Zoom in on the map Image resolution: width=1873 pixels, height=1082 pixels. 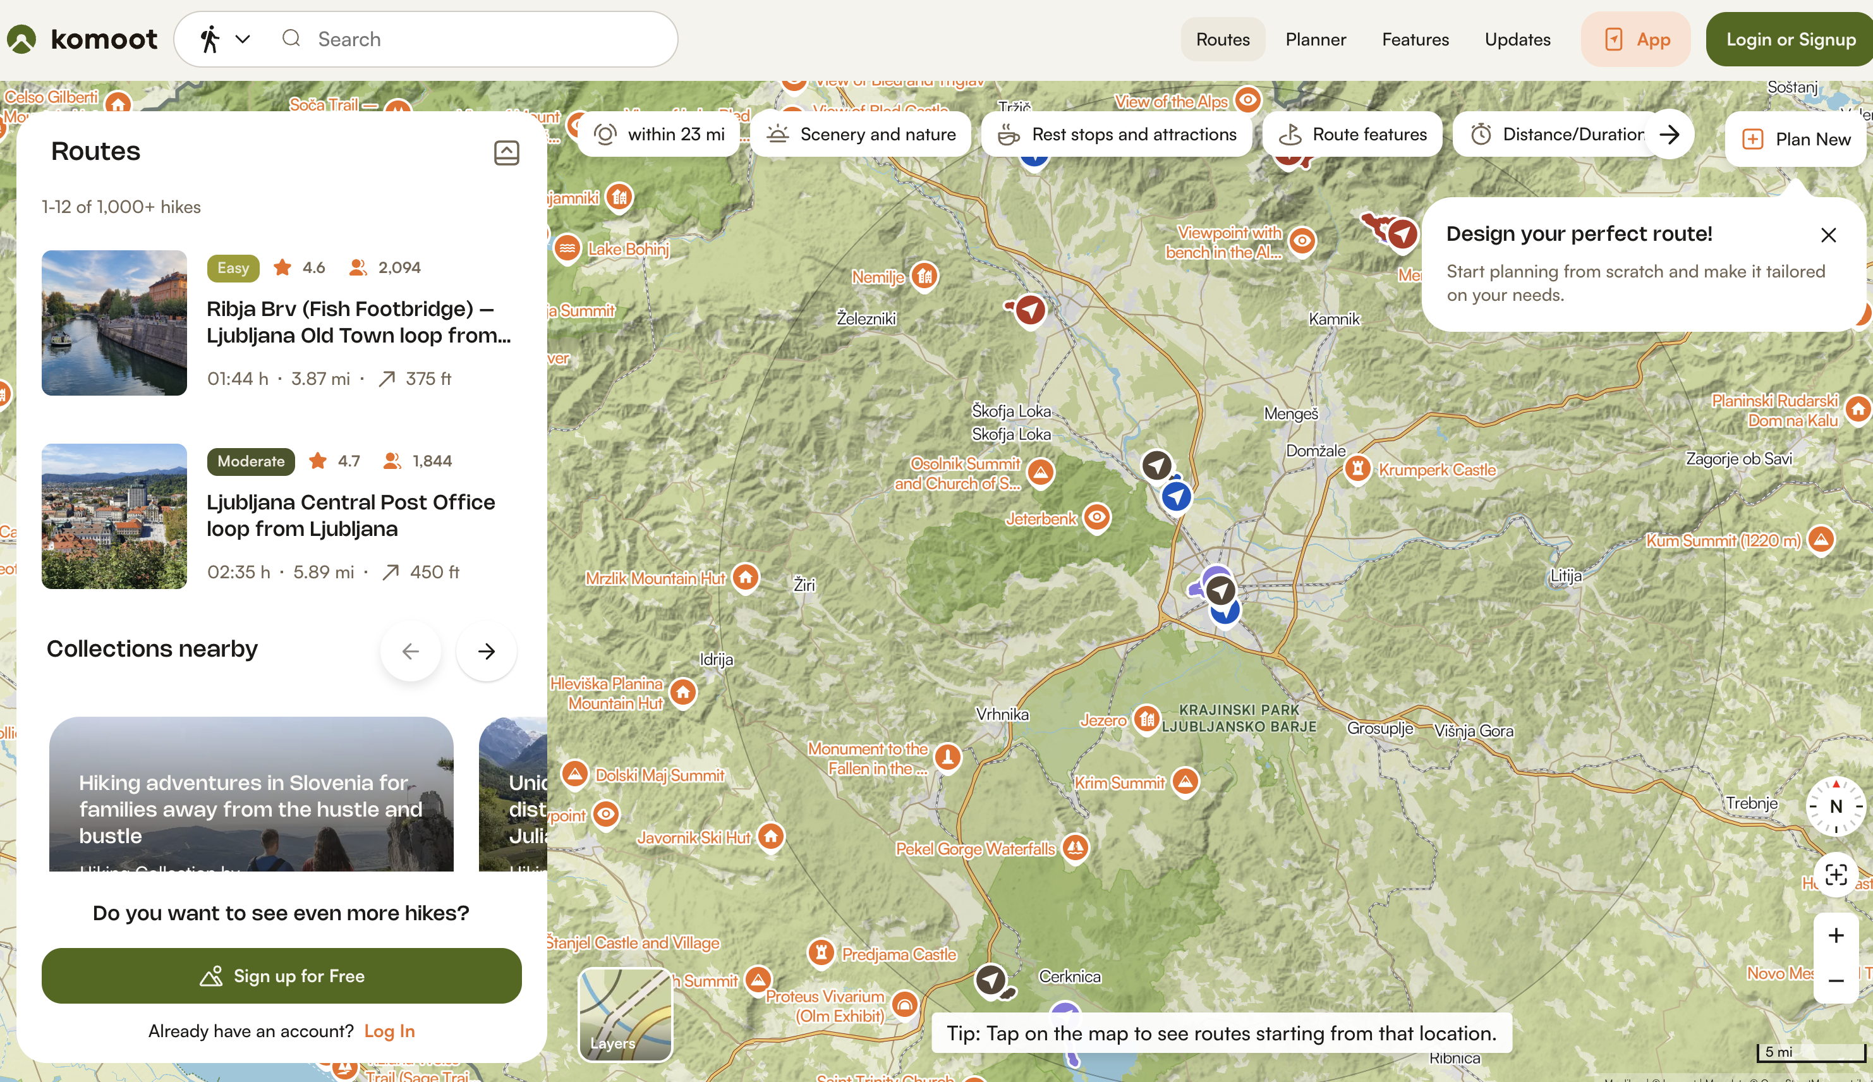(1836, 935)
